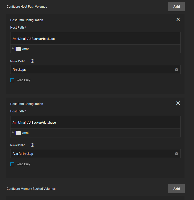The image size is (194, 200).
Task: Click the /mnt folder icon under the backups host path
Action: [x=18, y=49]
